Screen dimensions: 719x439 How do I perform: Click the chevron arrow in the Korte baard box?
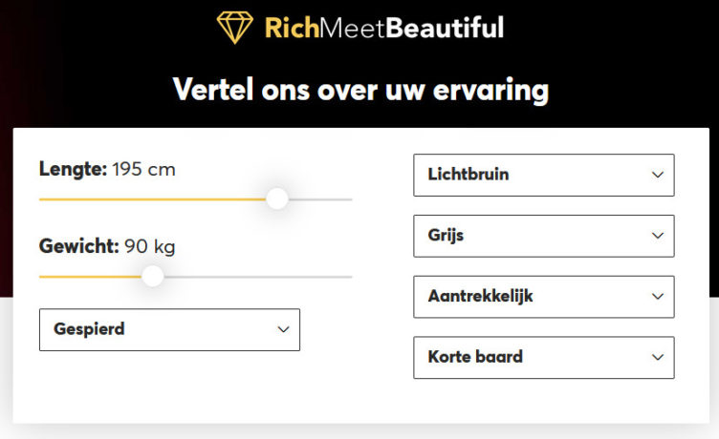pos(657,357)
